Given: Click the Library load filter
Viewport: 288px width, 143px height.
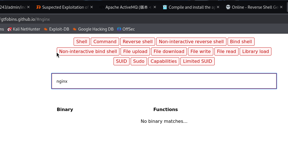Looking at the screenshot, I should 255,52.
